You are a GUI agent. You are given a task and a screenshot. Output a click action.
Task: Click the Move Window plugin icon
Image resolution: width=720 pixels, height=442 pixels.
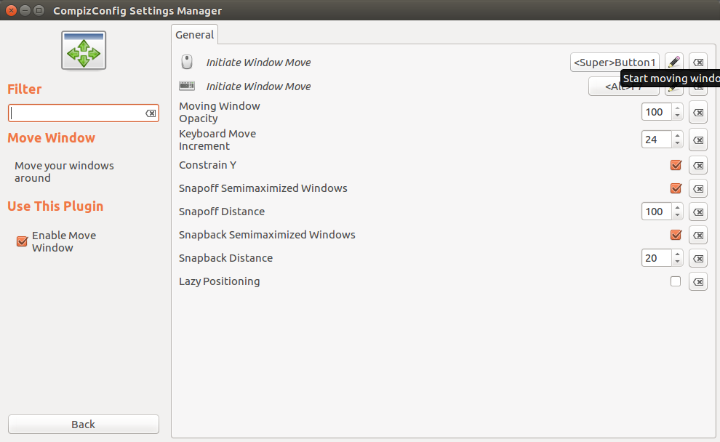click(x=84, y=51)
